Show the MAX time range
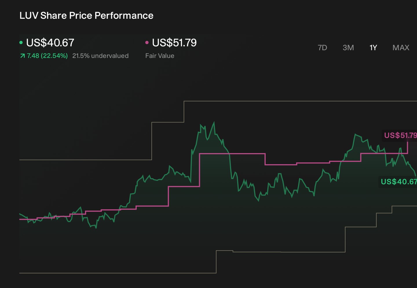The width and height of the screenshot is (417, 288). click(401, 47)
